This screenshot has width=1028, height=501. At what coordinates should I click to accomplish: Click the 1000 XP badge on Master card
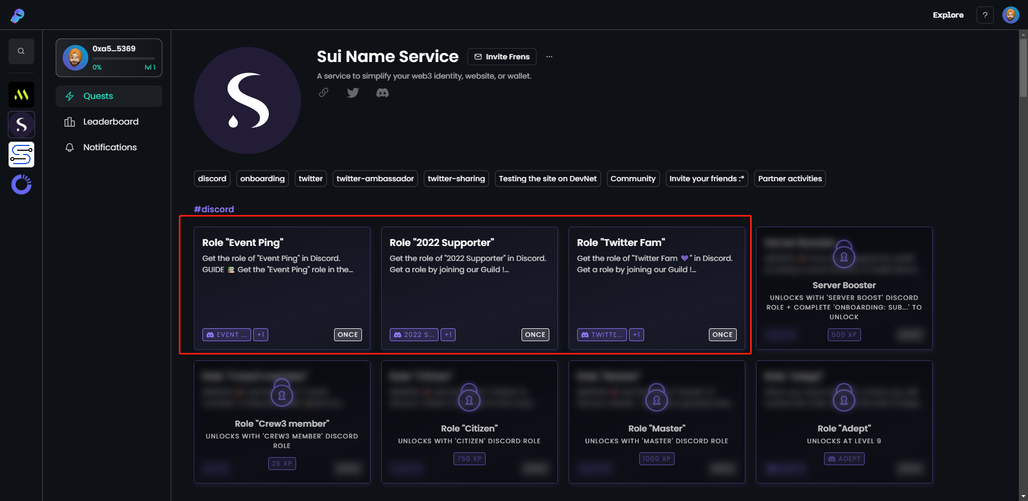coord(657,459)
